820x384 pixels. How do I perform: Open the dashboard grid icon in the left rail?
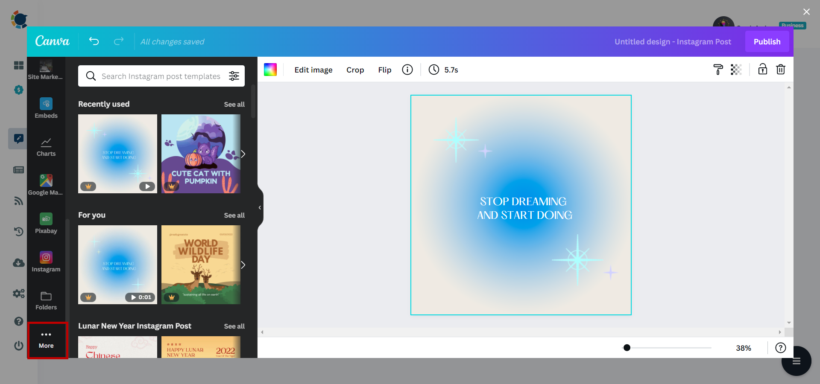[x=18, y=65]
